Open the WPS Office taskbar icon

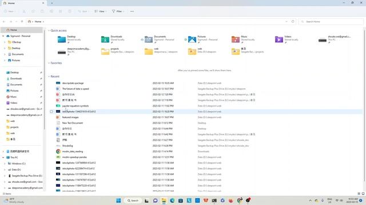click(x=206, y=200)
